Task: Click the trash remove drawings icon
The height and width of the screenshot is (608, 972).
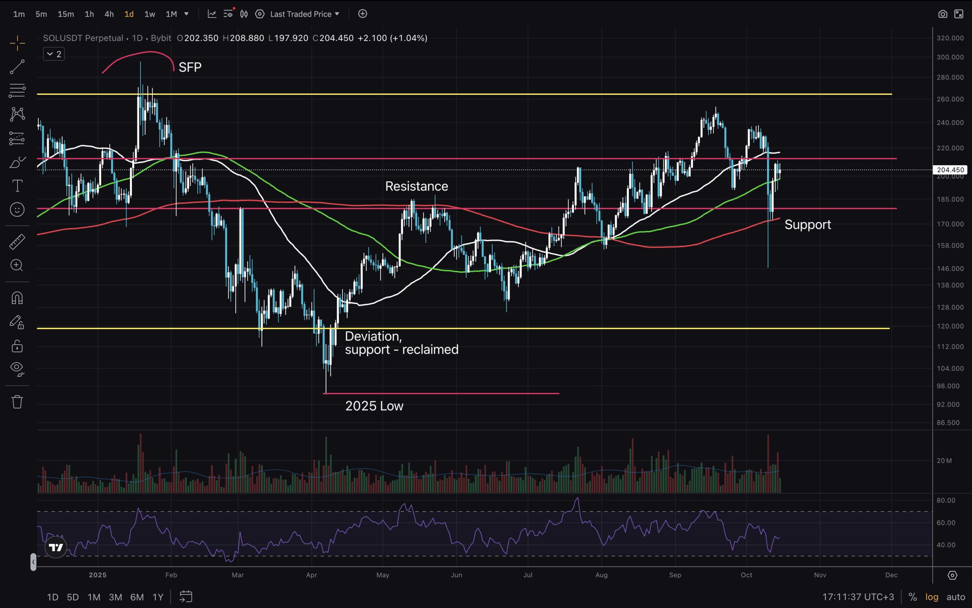Action: [x=17, y=402]
